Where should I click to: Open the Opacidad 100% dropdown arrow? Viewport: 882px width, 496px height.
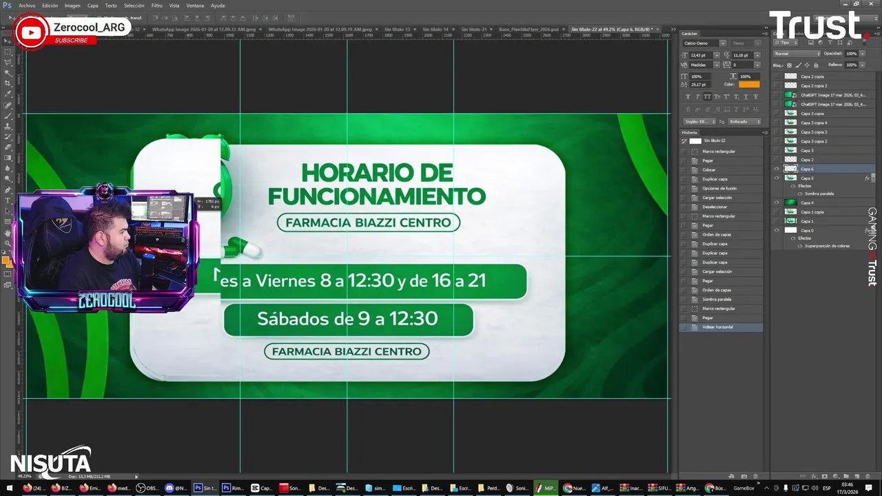tap(863, 54)
